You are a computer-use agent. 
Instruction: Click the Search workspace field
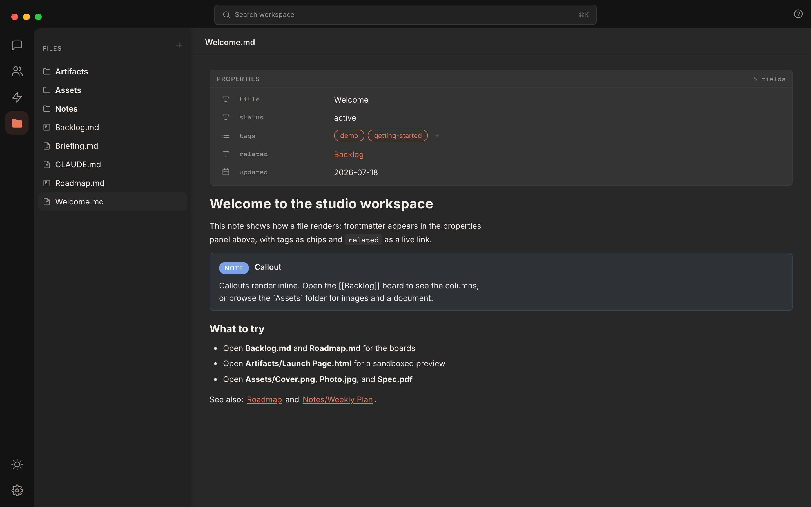pyautogui.click(x=405, y=15)
